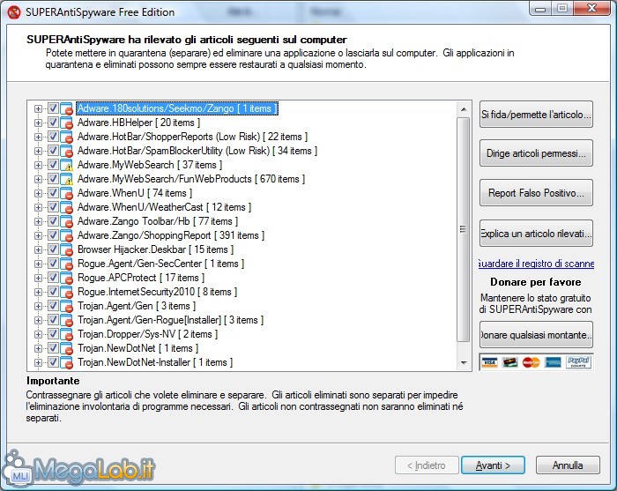Screen dimensions: 617x491
Task: Expand the Adware.MyWebSearch [ 37 items ] node
Action: tap(38, 166)
